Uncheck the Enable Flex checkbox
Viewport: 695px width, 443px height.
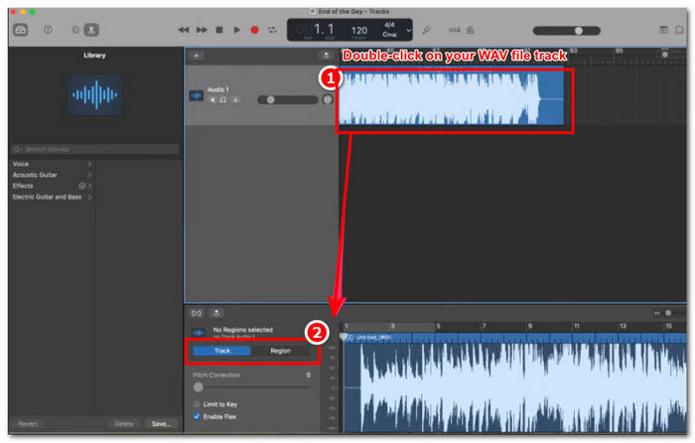coord(197,416)
